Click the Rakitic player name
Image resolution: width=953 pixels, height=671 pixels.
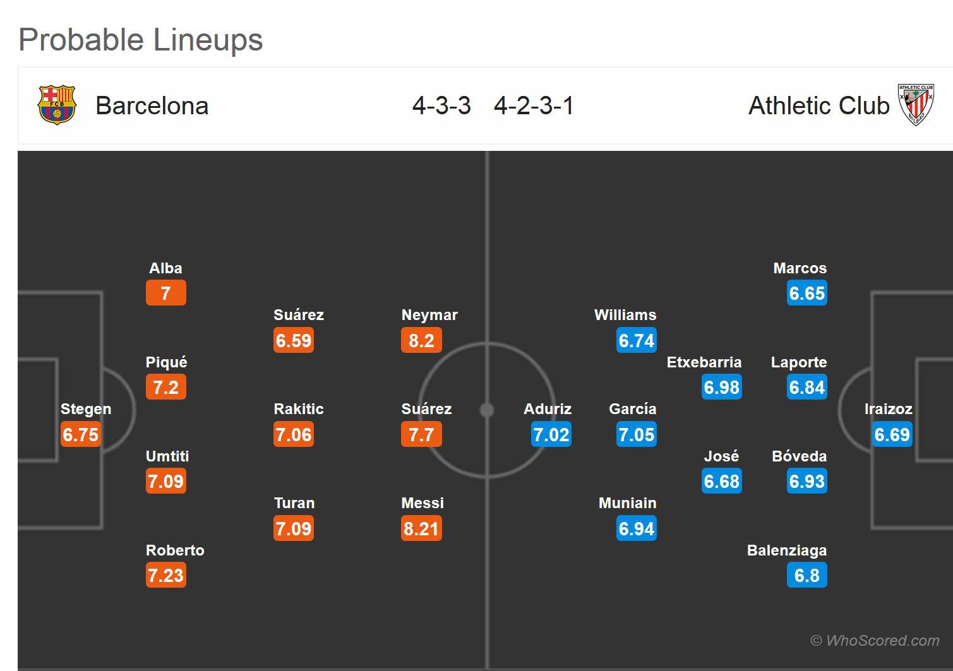tap(298, 408)
